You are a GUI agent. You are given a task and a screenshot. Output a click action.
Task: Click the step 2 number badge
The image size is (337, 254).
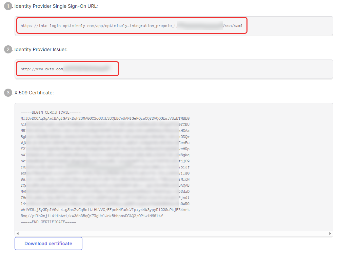click(x=8, y=49)
